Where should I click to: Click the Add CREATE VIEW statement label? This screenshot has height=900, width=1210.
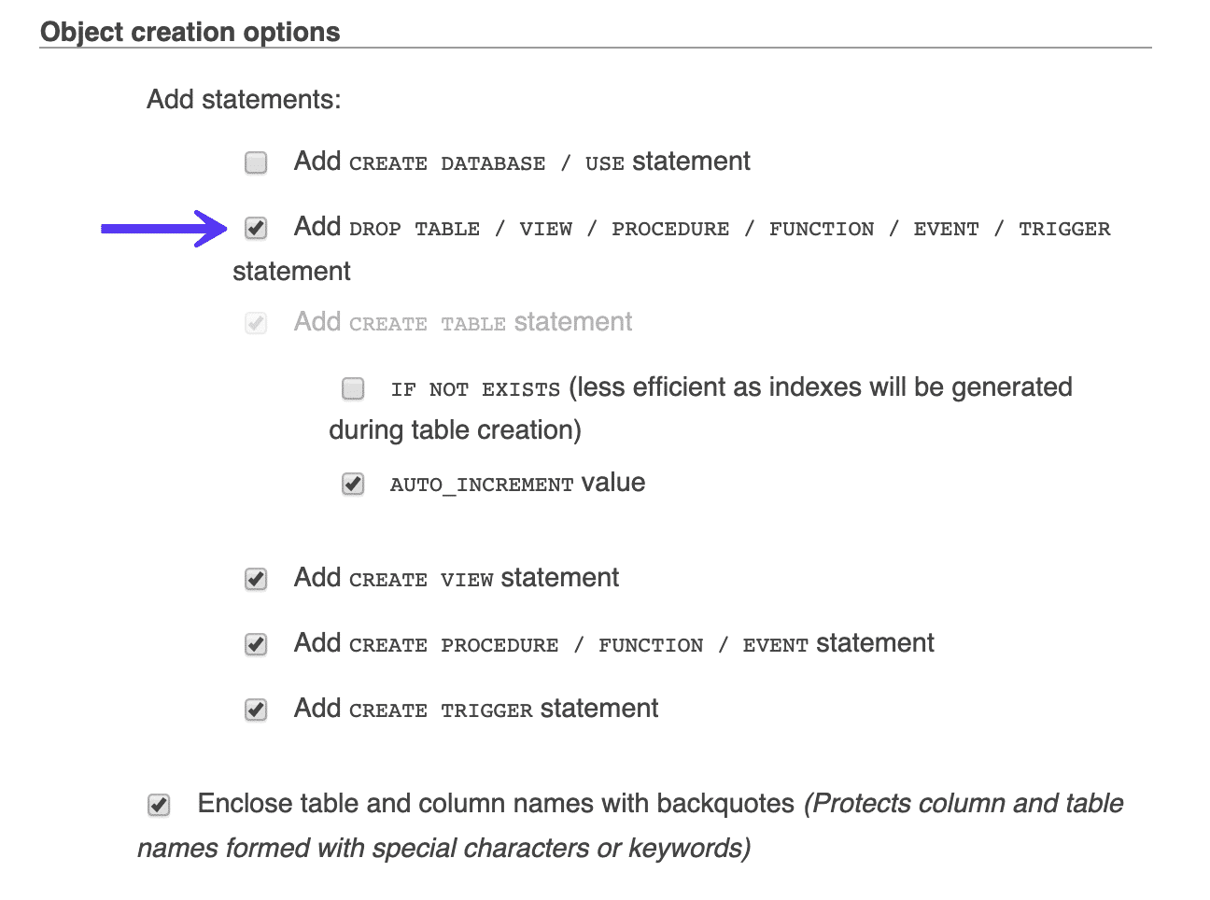[457, 577]
